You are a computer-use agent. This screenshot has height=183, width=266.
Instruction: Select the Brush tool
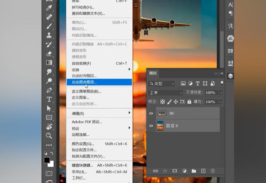pos(49,26)
